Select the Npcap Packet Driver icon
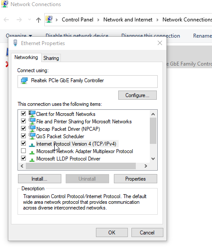Screen dimensions: 212x248 (32, 129)
